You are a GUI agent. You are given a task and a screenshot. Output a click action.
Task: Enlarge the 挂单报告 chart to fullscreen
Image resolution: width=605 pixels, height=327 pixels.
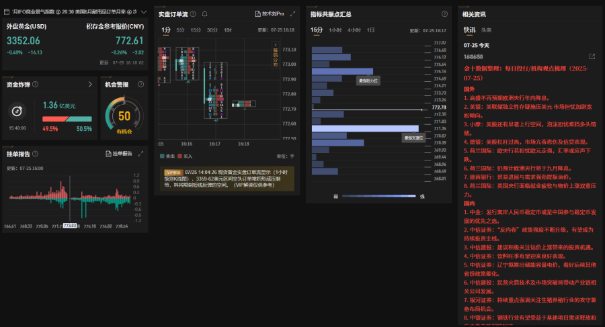141,154
